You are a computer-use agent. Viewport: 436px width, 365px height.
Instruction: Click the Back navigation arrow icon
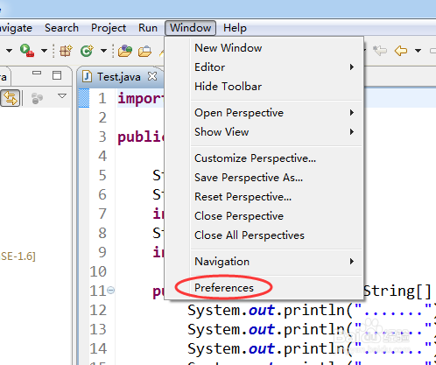click(x=401, y=51)
